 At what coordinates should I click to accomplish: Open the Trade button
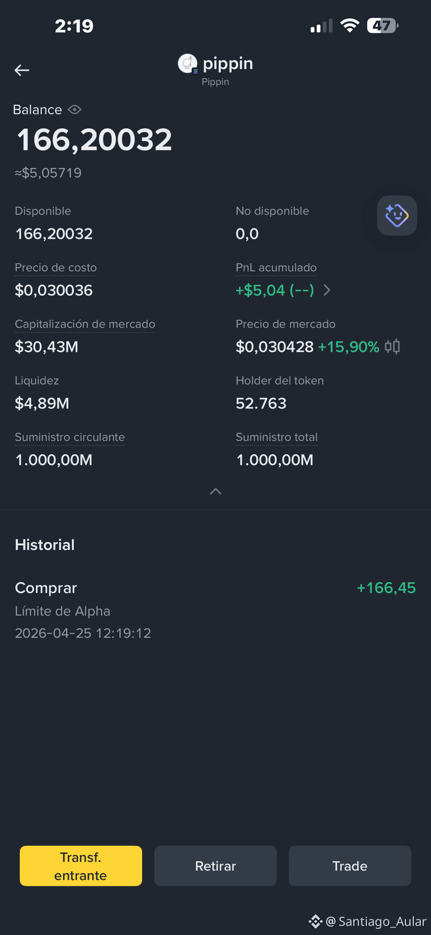(x=350, y=866)
